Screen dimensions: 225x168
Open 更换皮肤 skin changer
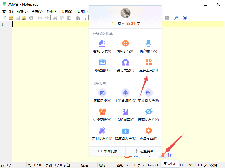(102, 115)
